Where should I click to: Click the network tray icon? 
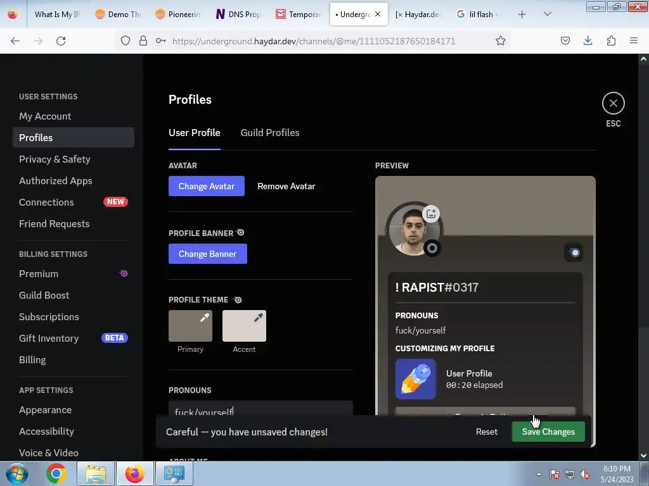[x=570, y=474]
